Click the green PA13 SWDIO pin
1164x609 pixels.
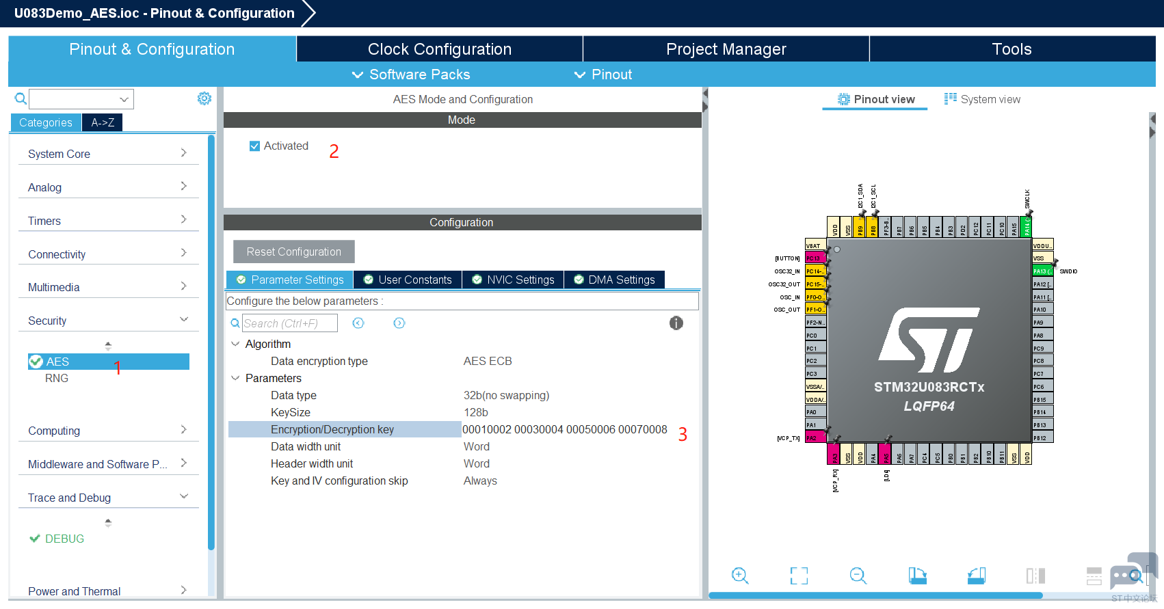tap(1043, 271)
